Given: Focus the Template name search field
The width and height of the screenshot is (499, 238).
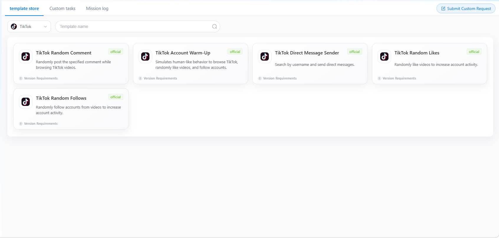Looking at the screenshot, I should pos(138,26).
